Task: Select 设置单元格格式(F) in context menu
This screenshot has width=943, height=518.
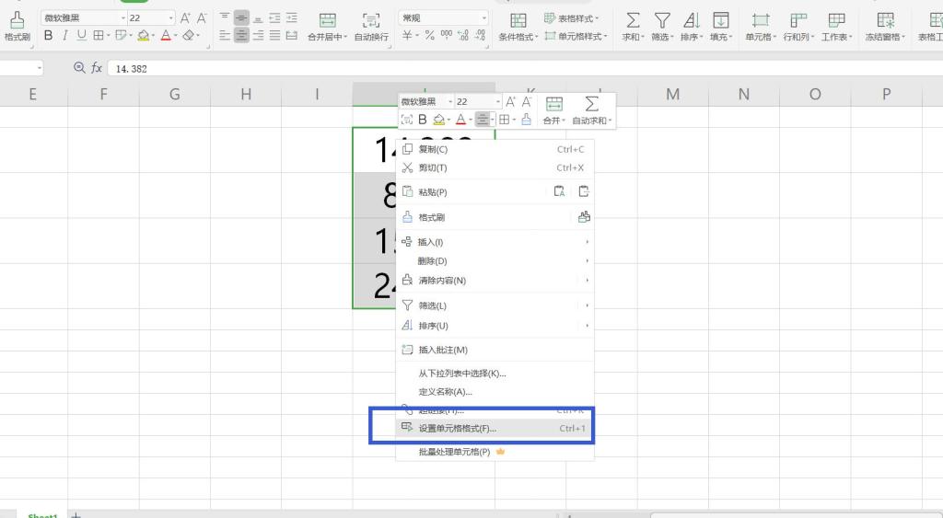Action: [457, 429]
